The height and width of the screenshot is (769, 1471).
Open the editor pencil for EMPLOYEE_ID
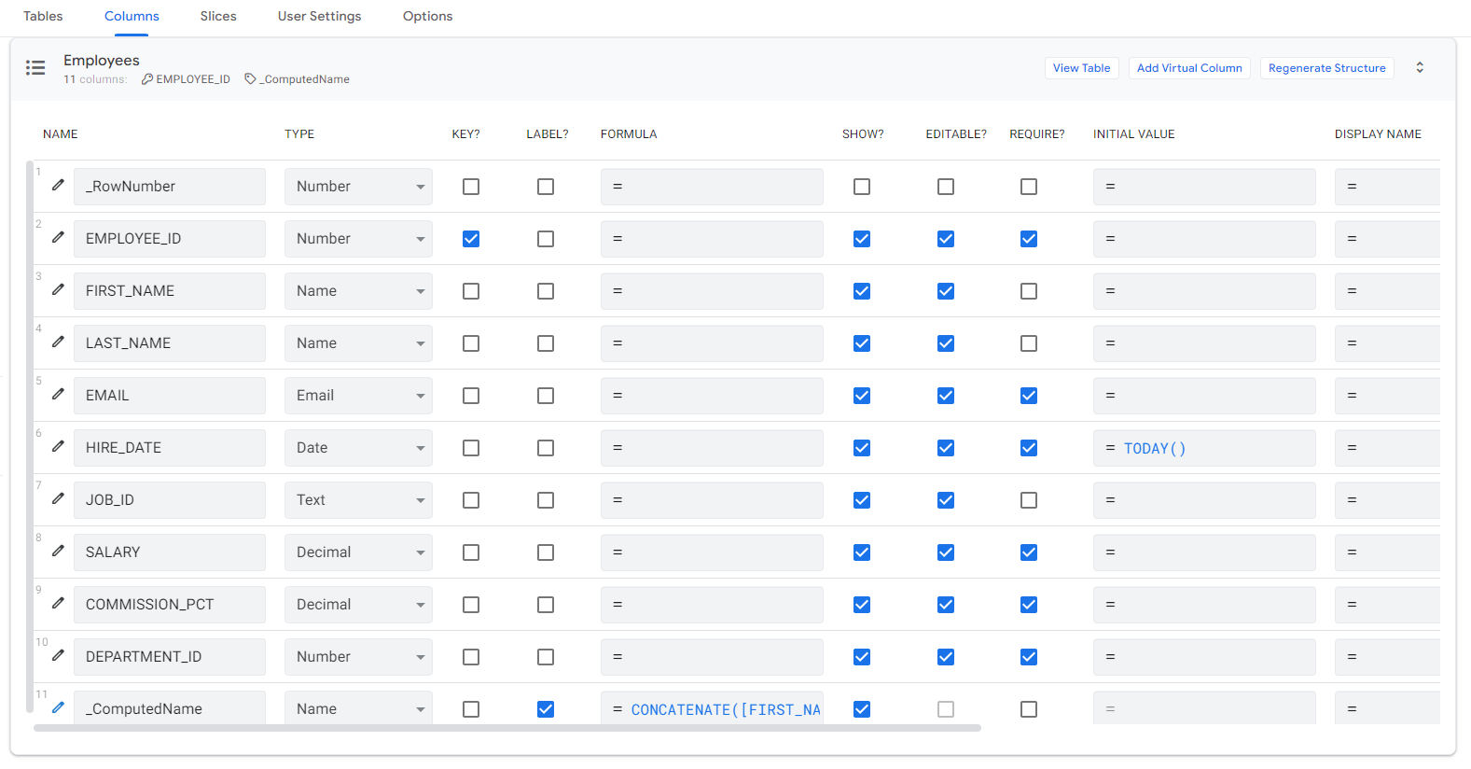(58, 237)
